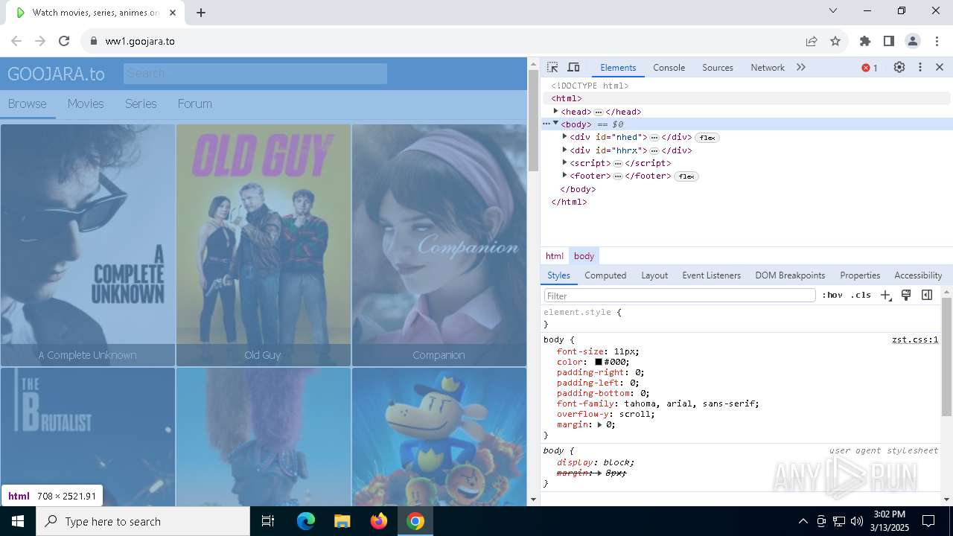This screenshot has height=536, width=953.
Task: Open the Old Guy movie poster
Action: tap(264, 244)
